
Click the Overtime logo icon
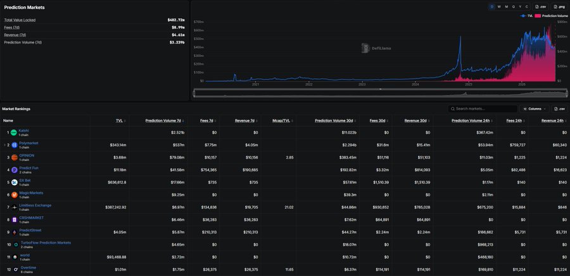(x=16, y=270)
